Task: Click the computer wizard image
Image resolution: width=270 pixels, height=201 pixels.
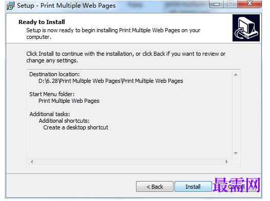Action: [246, 28]
